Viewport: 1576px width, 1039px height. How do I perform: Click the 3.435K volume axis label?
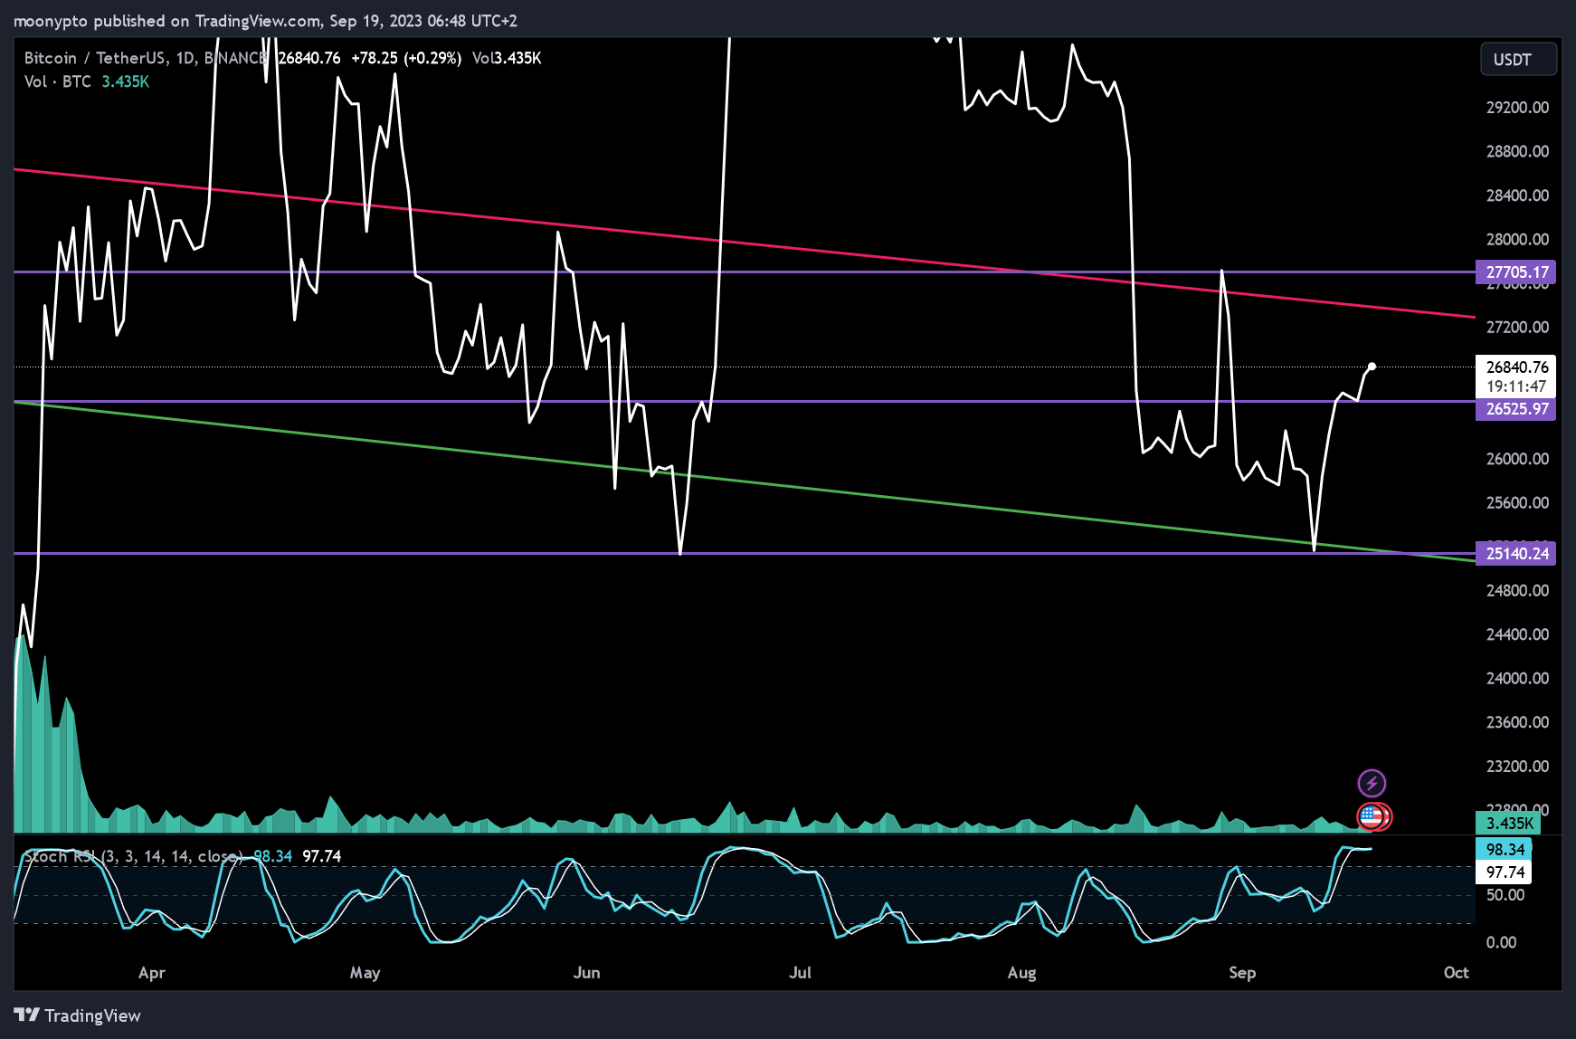1509,824
